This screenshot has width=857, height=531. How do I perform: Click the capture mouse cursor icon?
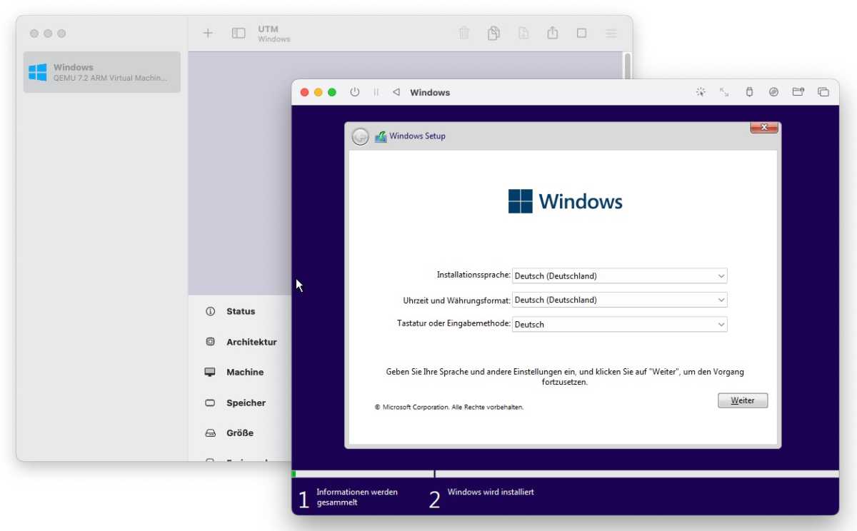[x=701, y=92]
